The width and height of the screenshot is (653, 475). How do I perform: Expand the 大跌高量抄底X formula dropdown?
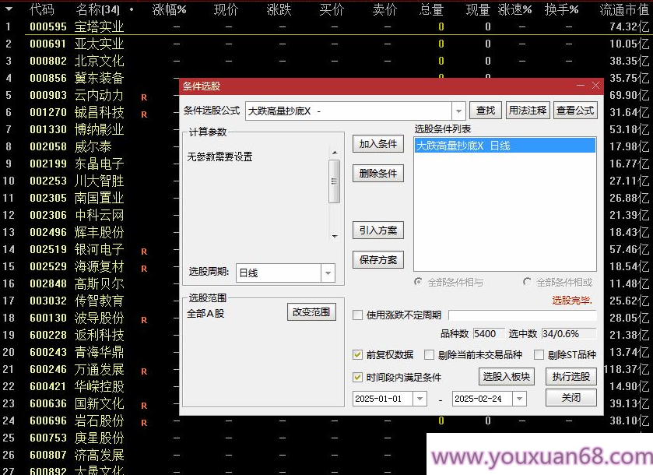[459, 110]
